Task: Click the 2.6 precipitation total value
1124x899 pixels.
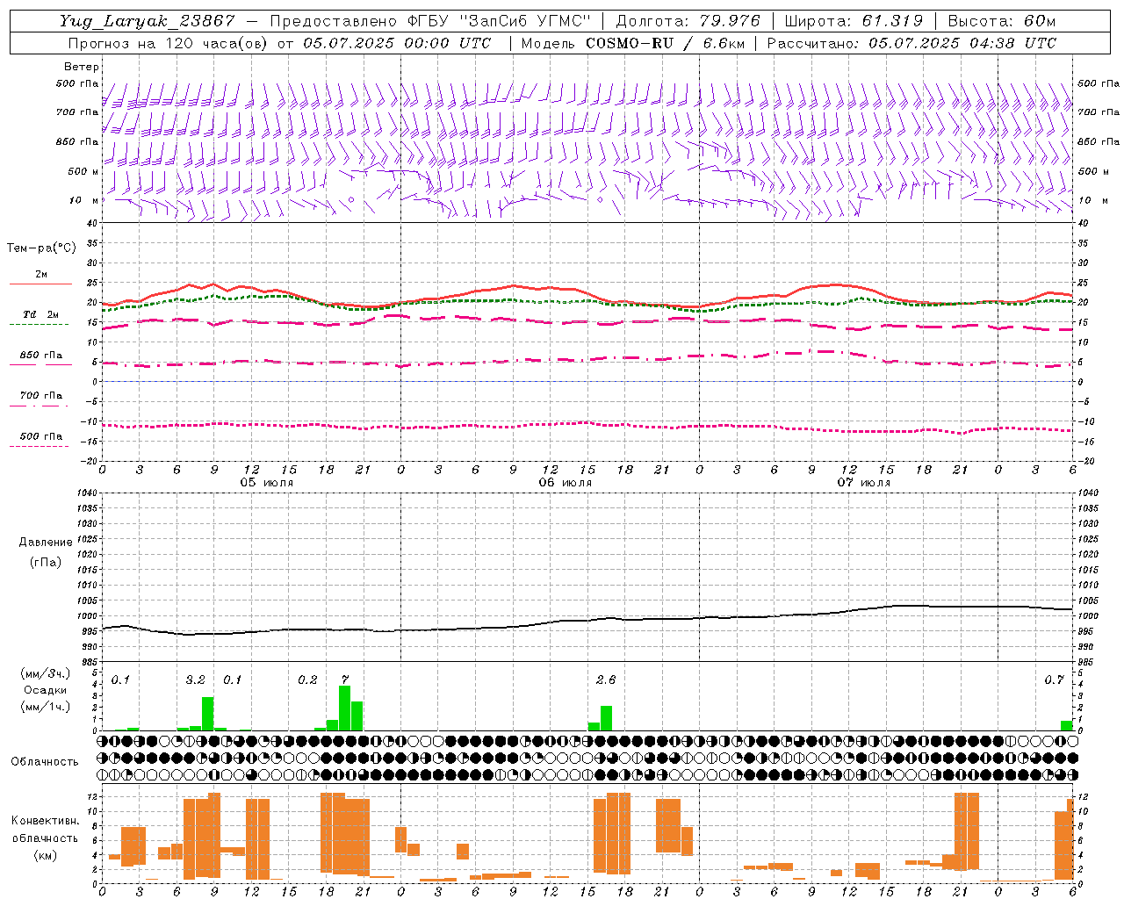Action: click(x=606, y=680)
